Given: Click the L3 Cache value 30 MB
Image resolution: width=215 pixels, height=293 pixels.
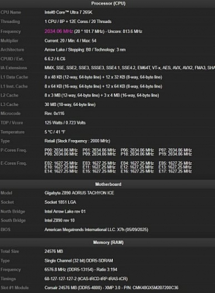Looking at the screenshot, I should pos(70,104).
